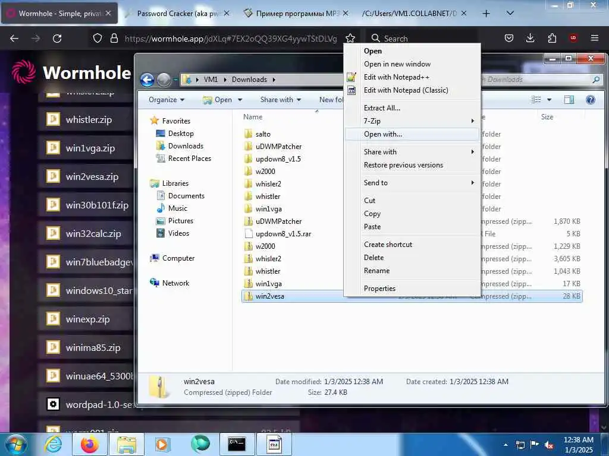This screenshot has width=609, height=456.
Task: Expand the view options dropdown arrow
Action: point(549,100)
